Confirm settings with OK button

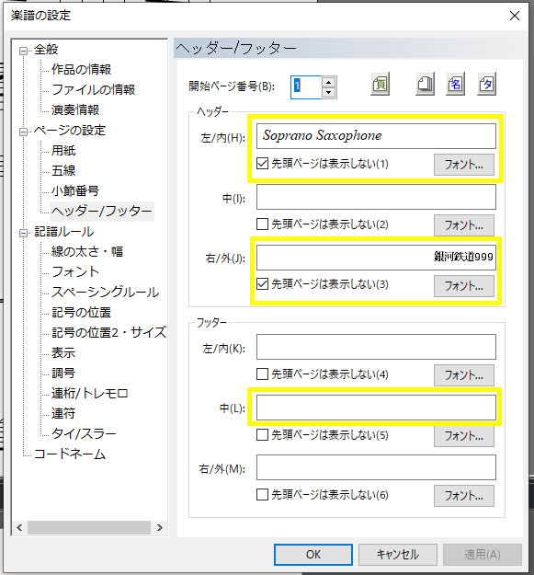pyautogui.click(x=313, y=555)
